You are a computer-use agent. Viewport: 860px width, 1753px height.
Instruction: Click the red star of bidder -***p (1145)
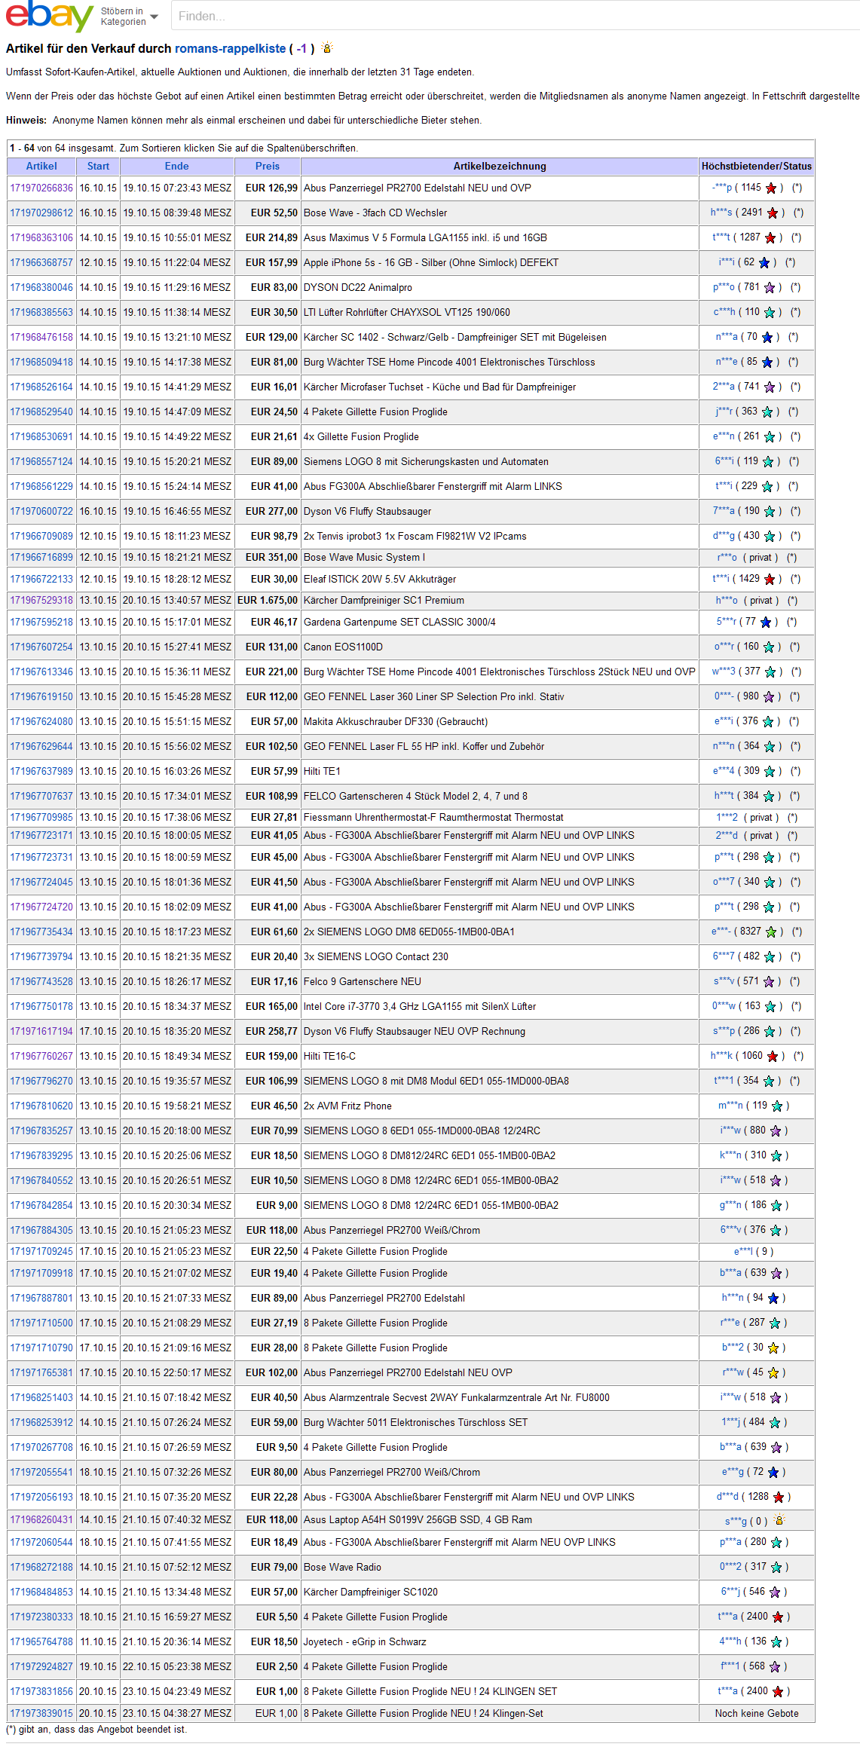[x=771, y=188]
